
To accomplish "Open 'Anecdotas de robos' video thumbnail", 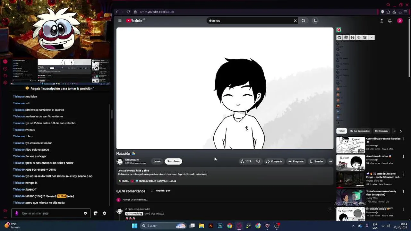I will tap(350, 162).
